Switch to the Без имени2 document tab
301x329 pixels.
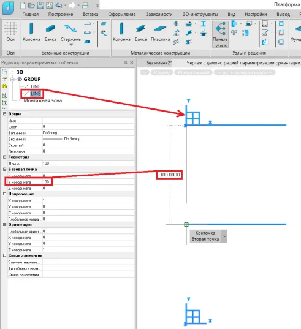pyautogui.click(x=159, y=62)
